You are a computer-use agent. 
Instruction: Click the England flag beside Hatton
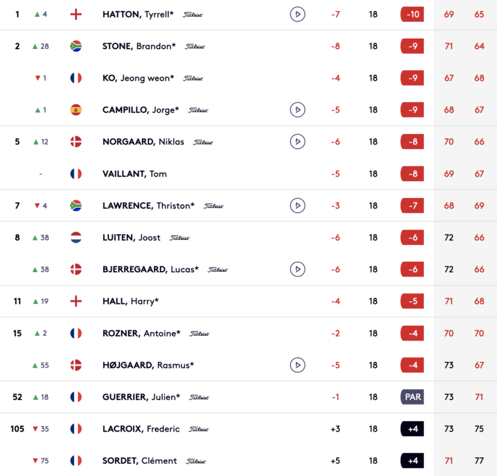pyautogui.click(x=76, y=14)
